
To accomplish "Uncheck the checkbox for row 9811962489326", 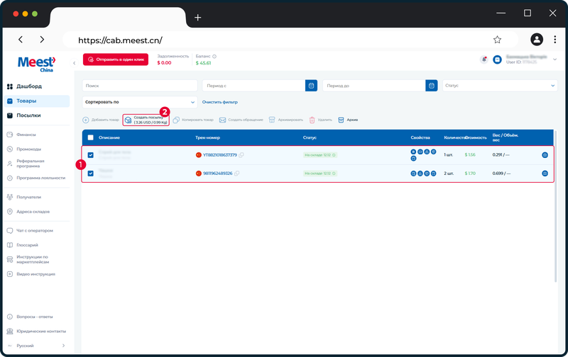I will pos(91,174).
